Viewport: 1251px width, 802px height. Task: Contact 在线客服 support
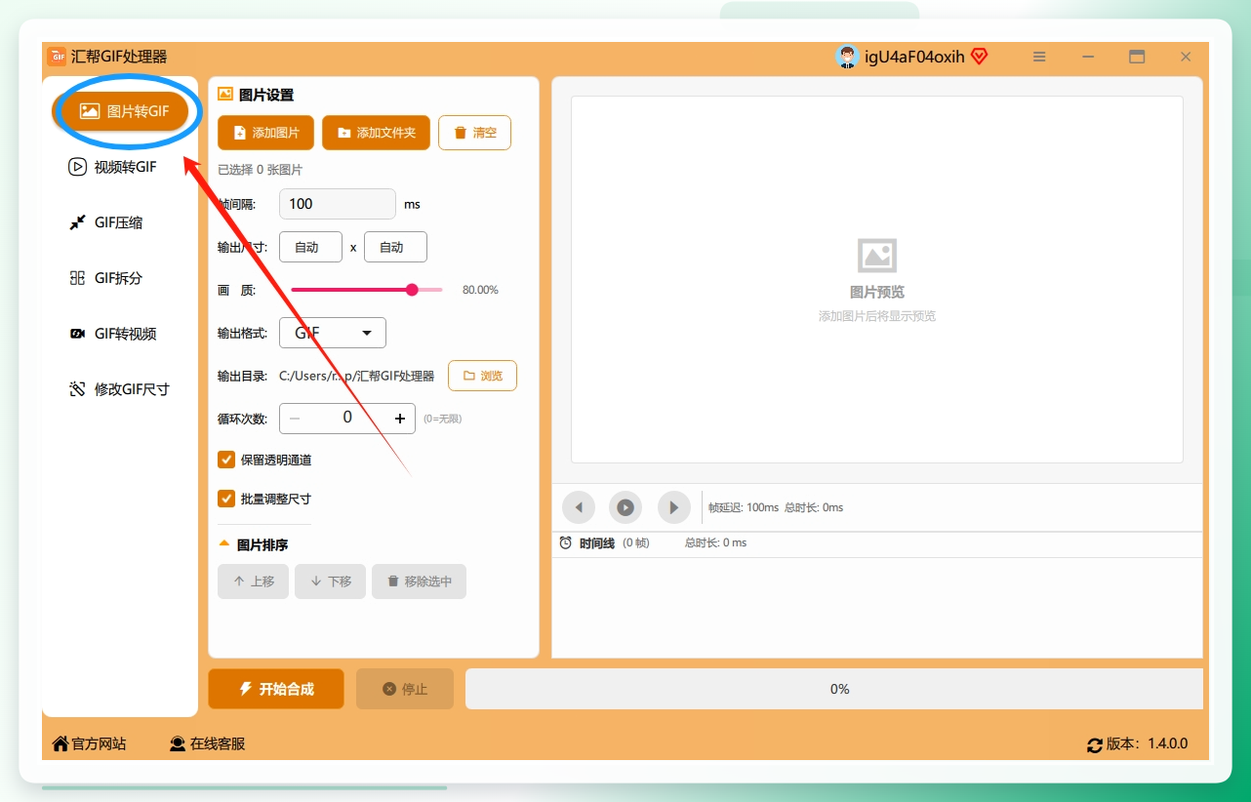point(207,743)
